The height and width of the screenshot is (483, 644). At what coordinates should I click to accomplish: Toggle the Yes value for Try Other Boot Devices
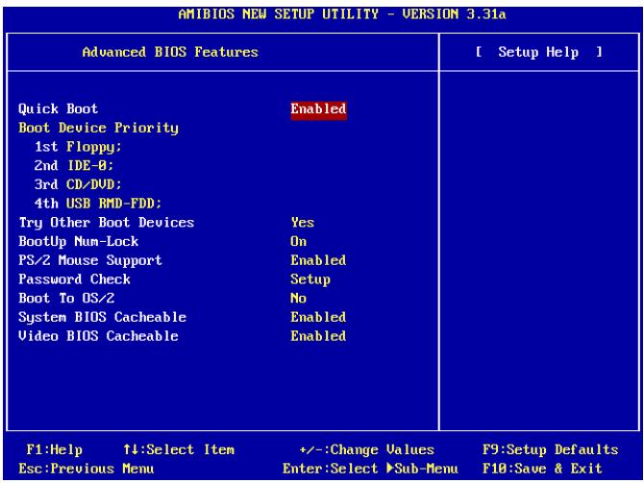pos(303,223)
